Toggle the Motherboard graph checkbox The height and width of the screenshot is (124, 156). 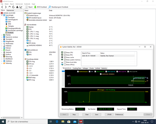(x=78, y=72)
